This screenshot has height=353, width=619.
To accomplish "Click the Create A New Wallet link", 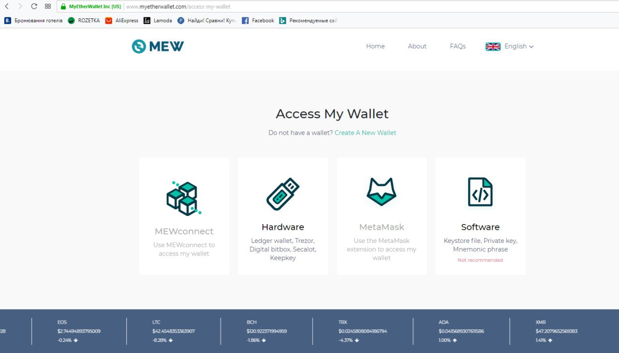I will click(365, 133).
